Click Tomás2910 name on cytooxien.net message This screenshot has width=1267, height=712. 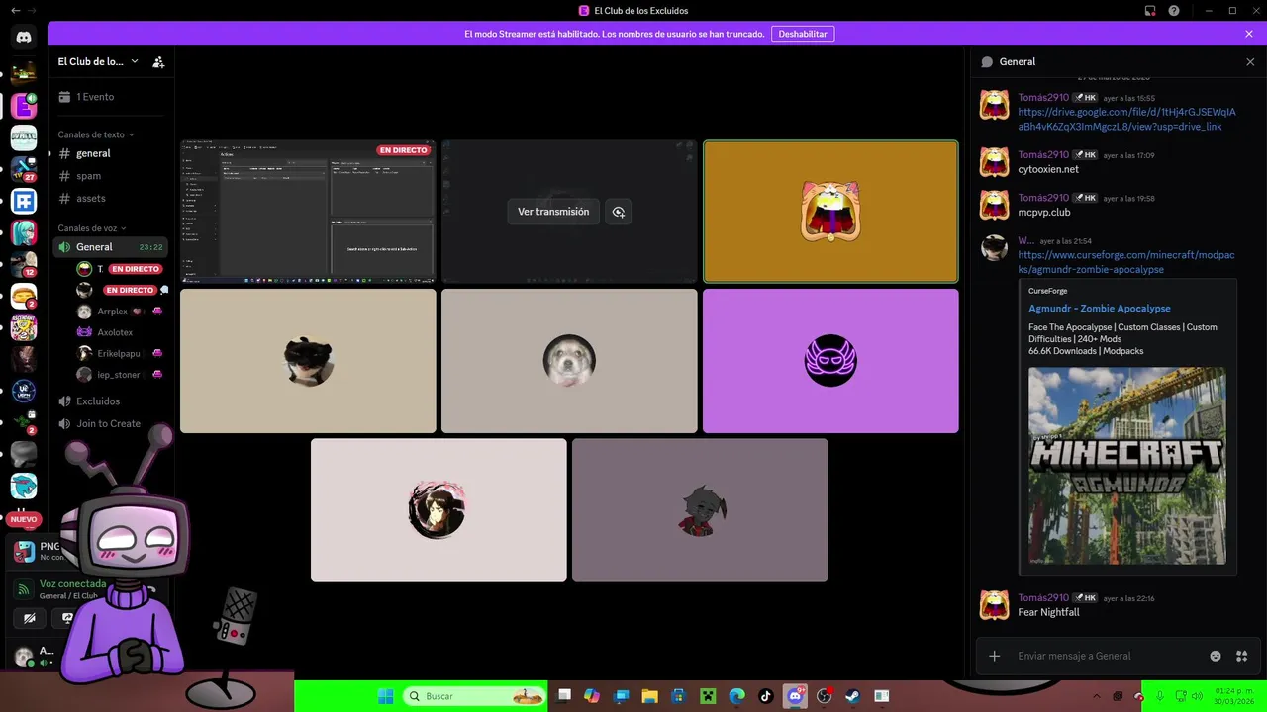tap(1043, 154)
